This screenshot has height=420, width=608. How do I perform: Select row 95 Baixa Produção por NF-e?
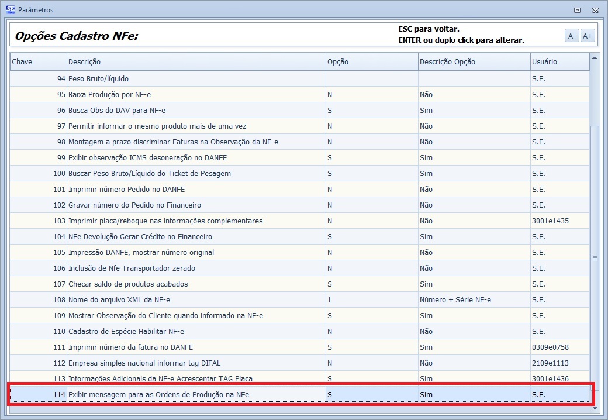110,95
